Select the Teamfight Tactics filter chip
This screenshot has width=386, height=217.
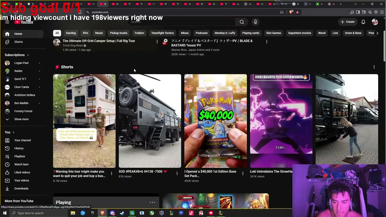pos(163,33)
